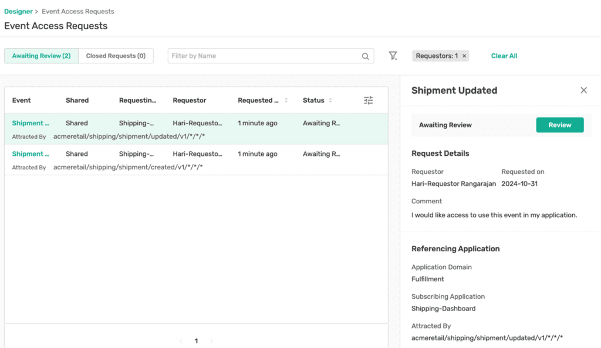Click the previous page chevron in pagination

(x=182, y=340)
